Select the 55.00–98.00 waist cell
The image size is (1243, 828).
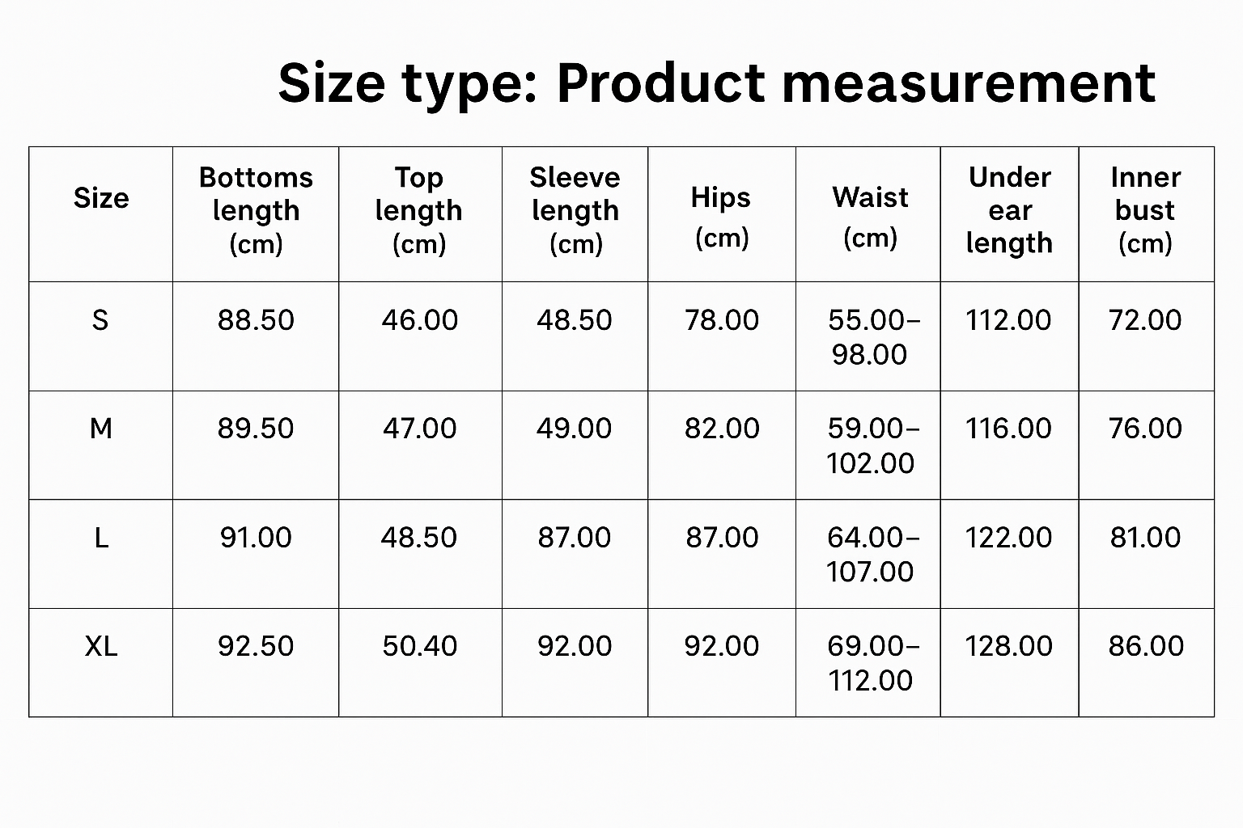tap(871, 337)
